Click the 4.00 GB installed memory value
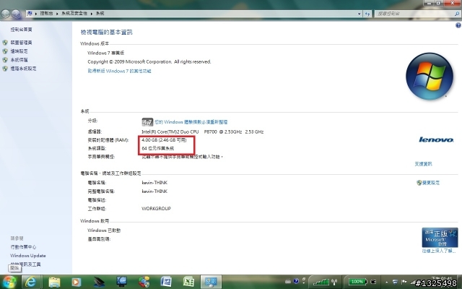The image size is (462, 289). [x=164, y=139]
